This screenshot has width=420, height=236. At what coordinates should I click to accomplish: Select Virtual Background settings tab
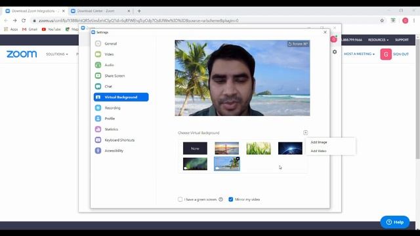121,97
